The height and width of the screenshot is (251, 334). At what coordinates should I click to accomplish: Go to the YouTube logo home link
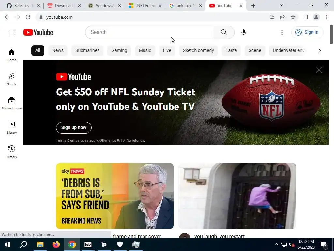[38, 32]
